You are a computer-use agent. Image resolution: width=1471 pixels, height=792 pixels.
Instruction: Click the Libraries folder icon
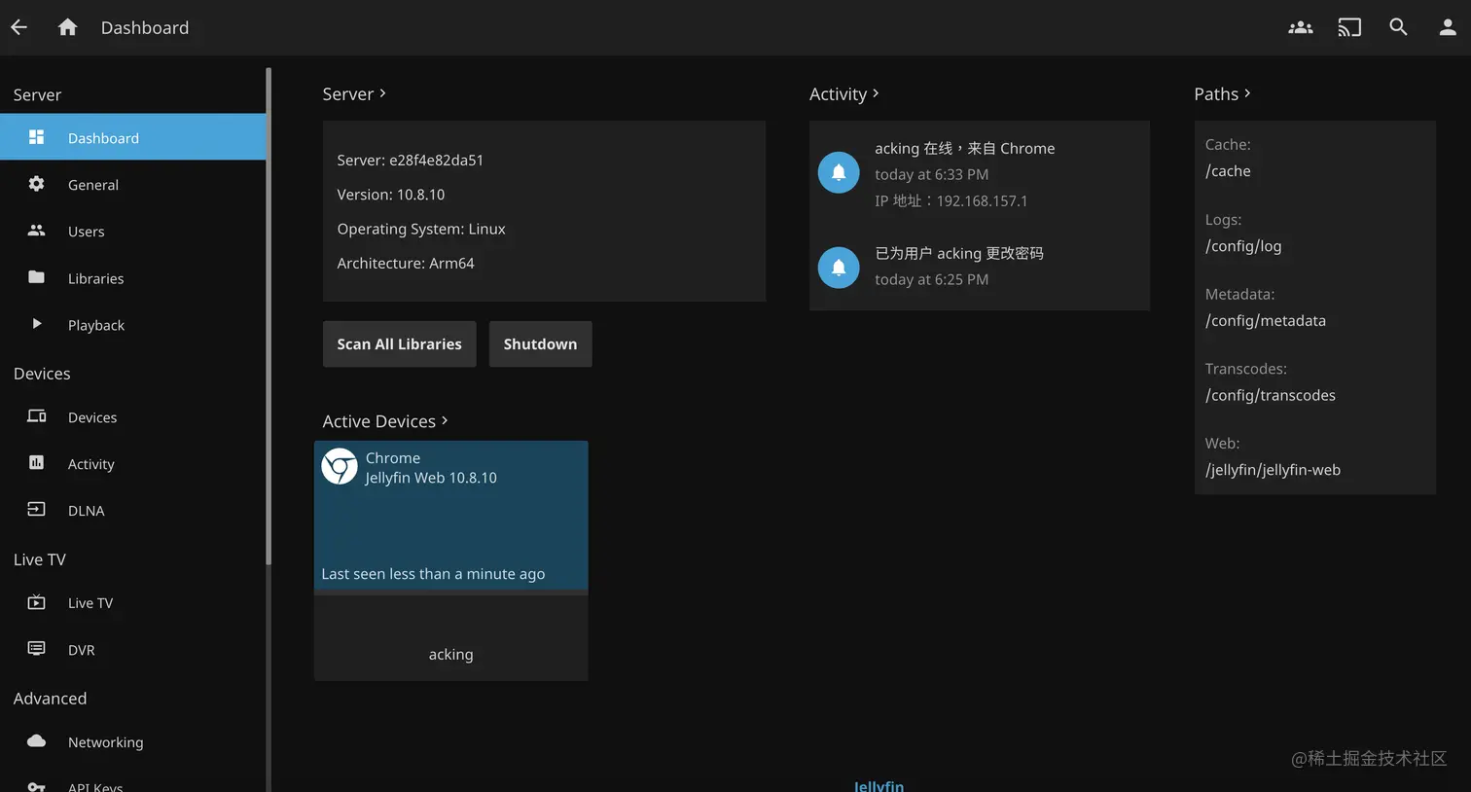(36, 277)
